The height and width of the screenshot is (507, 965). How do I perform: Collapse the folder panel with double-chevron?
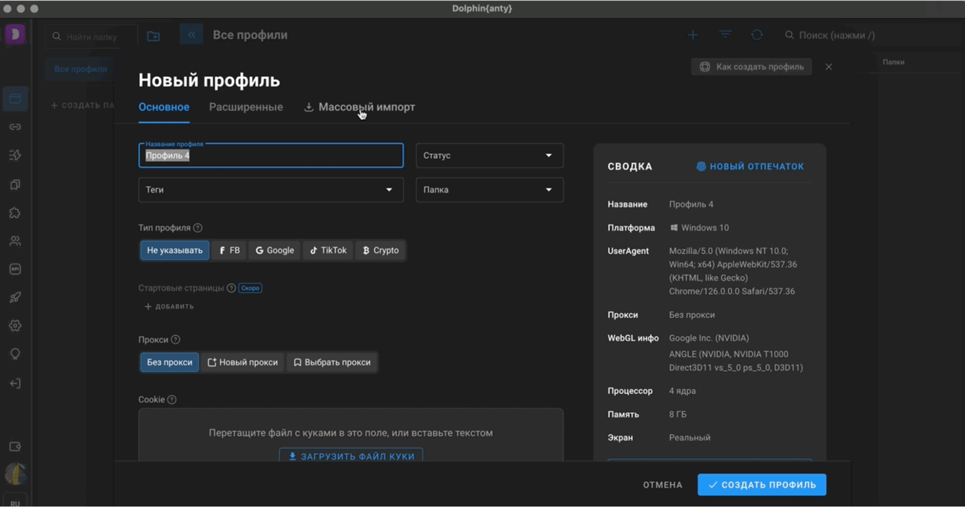click(191, 35)
